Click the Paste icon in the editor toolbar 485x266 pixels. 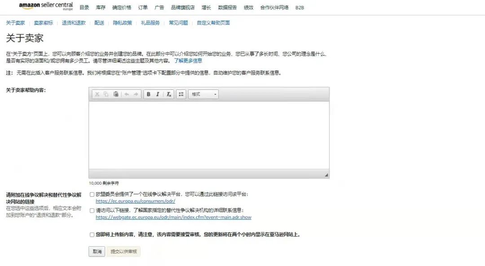pos(116,94)
